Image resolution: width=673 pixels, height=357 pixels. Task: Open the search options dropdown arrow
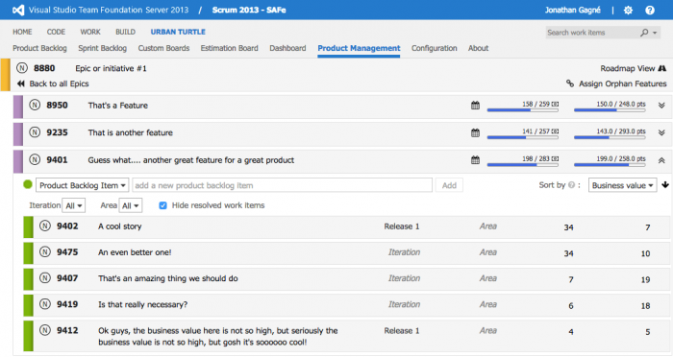coord(655,33)
